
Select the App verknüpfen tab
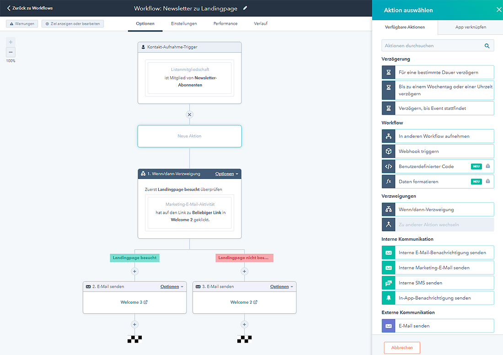click(x=471, y=27)
